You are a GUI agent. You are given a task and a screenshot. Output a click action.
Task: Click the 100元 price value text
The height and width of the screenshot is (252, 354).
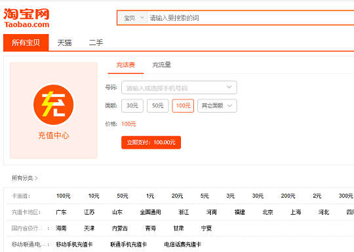pyautogui.click(x=128, y=124)
